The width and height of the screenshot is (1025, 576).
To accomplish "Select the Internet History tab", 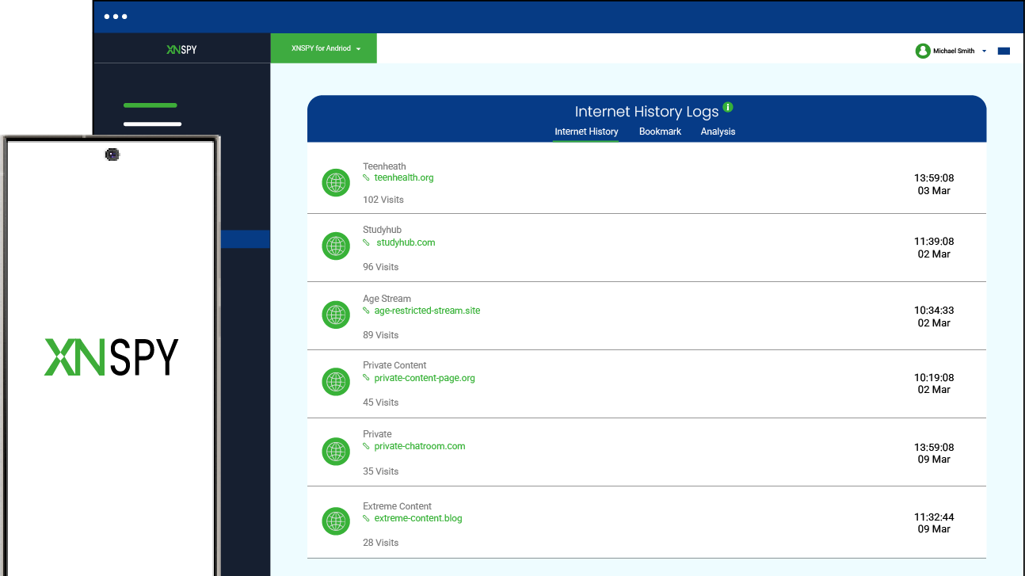I will 586,132.
